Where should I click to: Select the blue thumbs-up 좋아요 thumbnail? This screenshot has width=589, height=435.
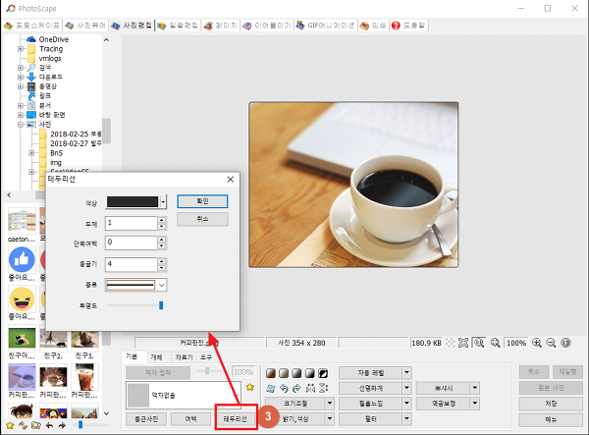(22, 259)
